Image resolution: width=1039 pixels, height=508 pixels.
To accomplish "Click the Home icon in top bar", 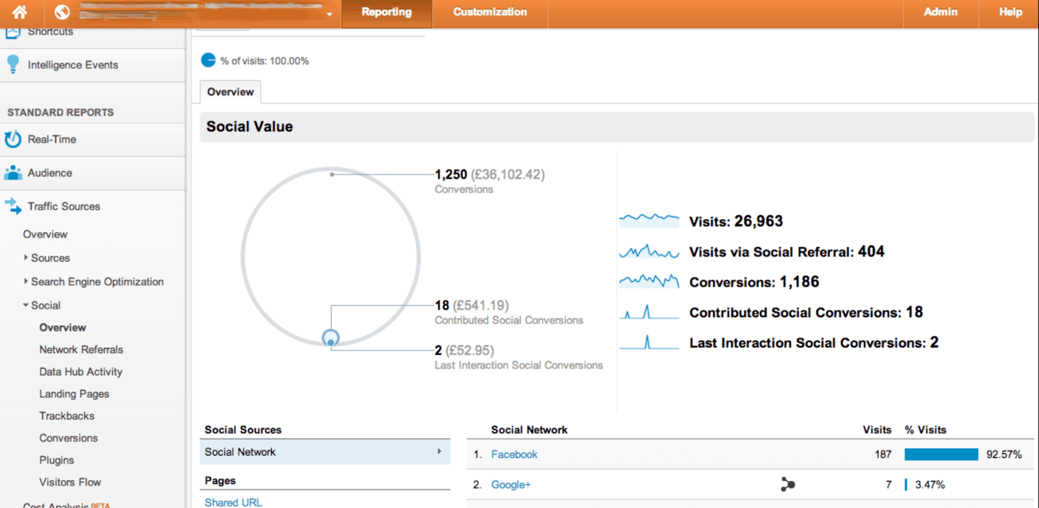I will coord(20,12).
